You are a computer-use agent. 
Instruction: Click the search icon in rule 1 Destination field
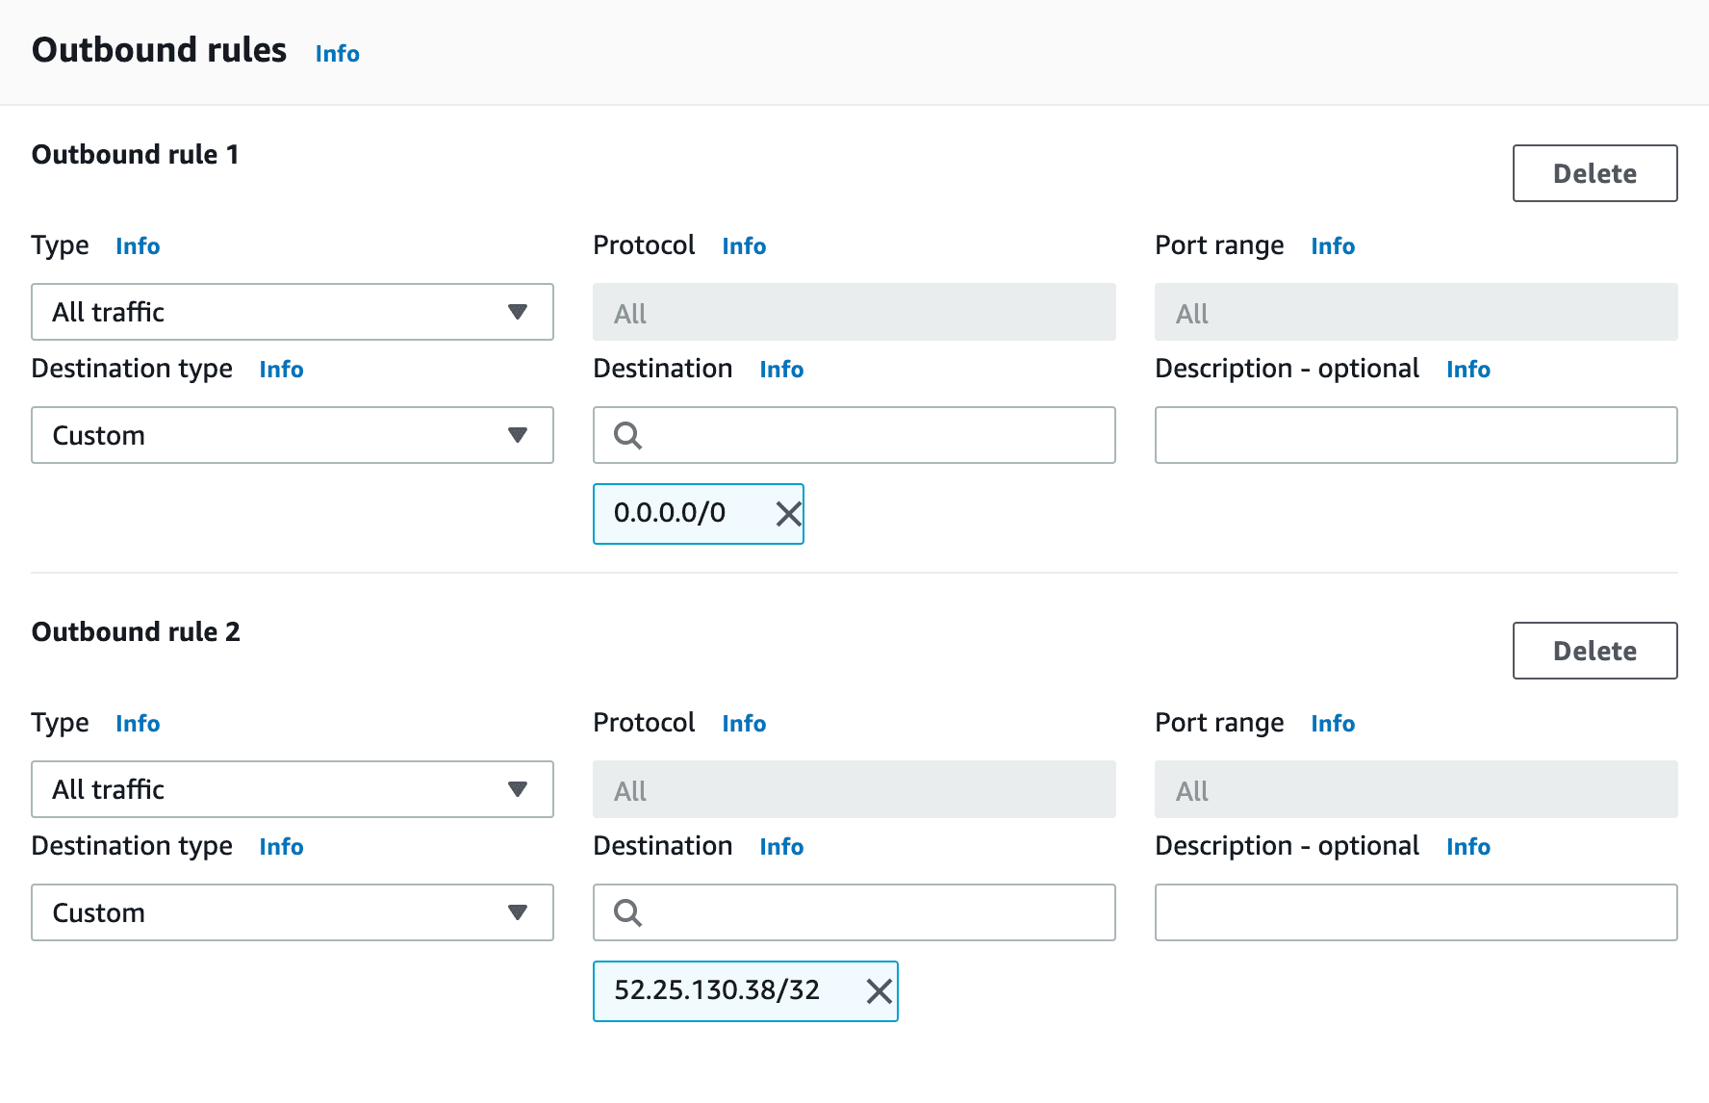pyautogui.click(x=627, y=435)
